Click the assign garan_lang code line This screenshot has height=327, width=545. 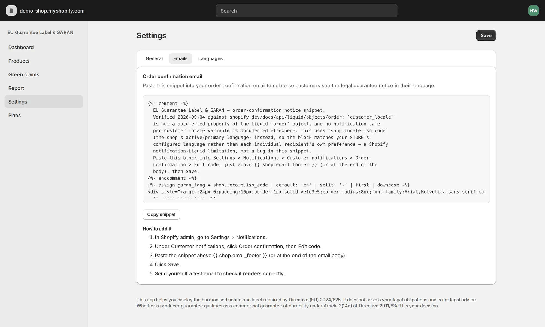click(x=279, y=185)
